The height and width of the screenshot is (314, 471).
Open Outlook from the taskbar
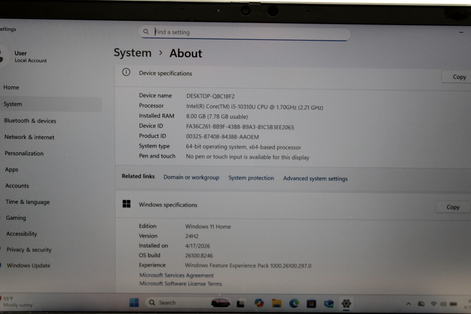tap(329, 303)
